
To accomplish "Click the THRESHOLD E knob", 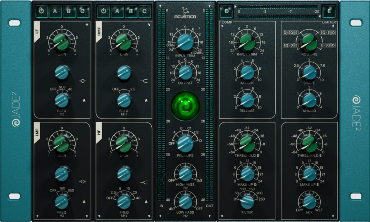I will (x=309, y=144).
